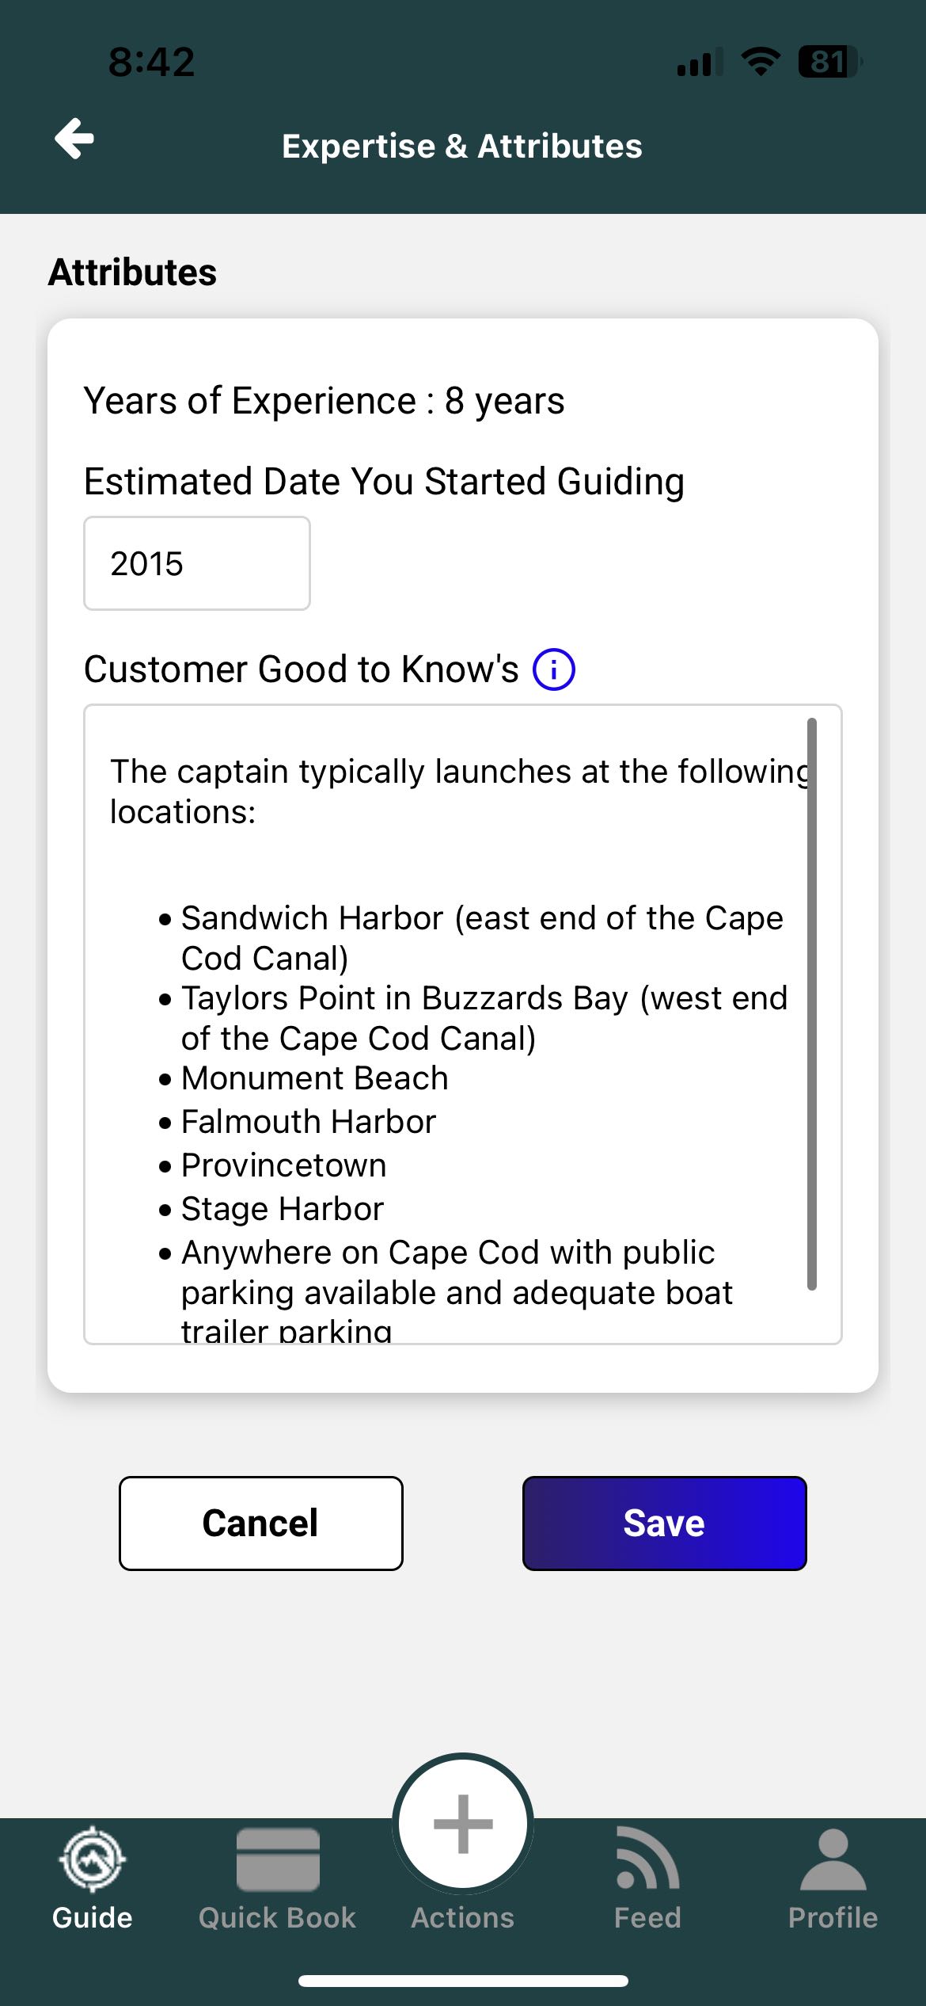Open the Quick Book card icon

tap(278, 1859)
